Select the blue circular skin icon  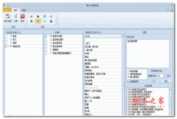pyautogui.click(x=45, y=17)
